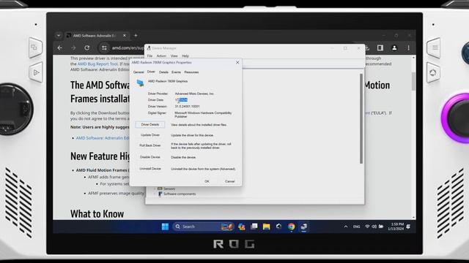Open View menu in Device Manager

[x=174, y=56]
